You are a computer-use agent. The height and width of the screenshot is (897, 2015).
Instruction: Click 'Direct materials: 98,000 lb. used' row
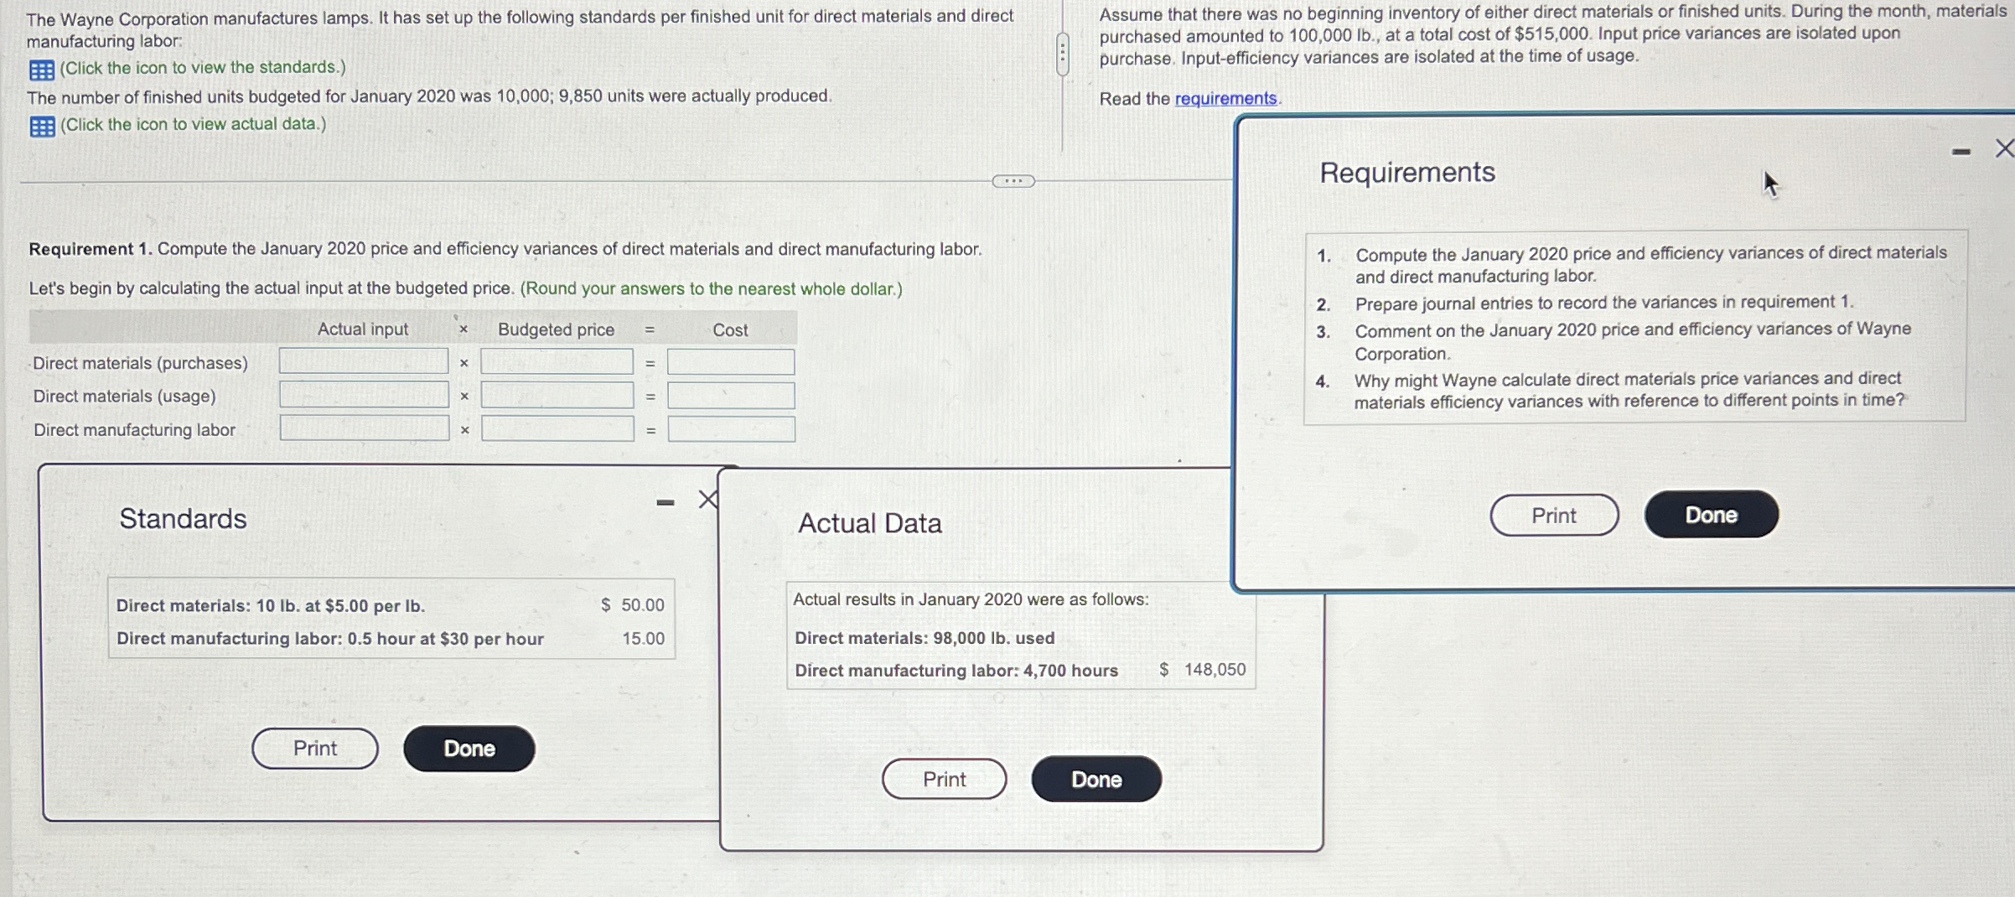coord(925,638)
